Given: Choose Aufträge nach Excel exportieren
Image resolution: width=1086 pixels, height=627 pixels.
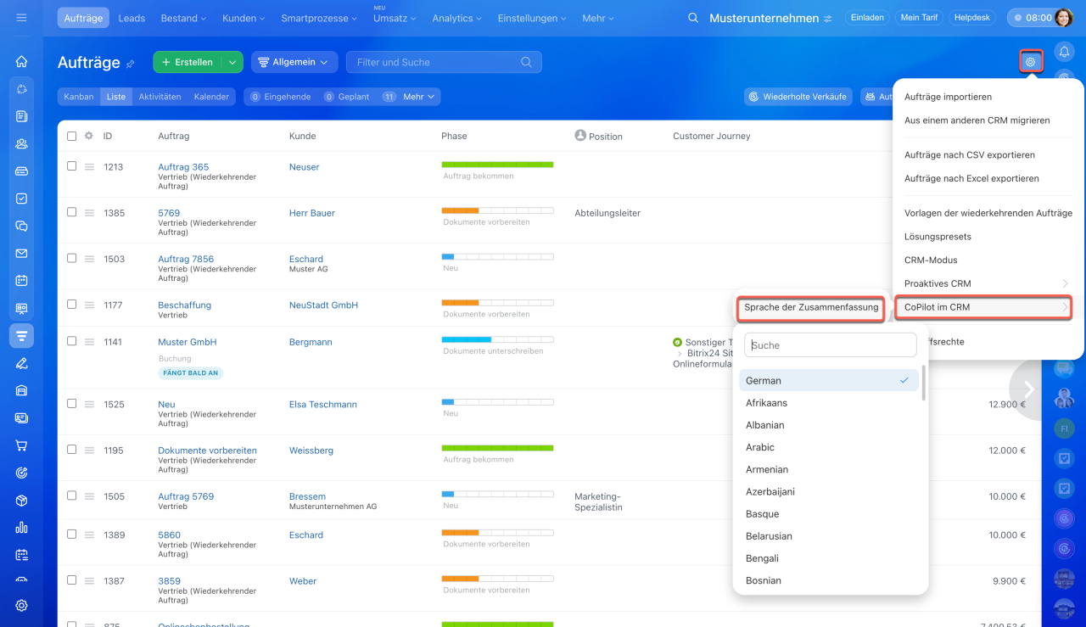Looking at the screenshot, I should [971, 178].
